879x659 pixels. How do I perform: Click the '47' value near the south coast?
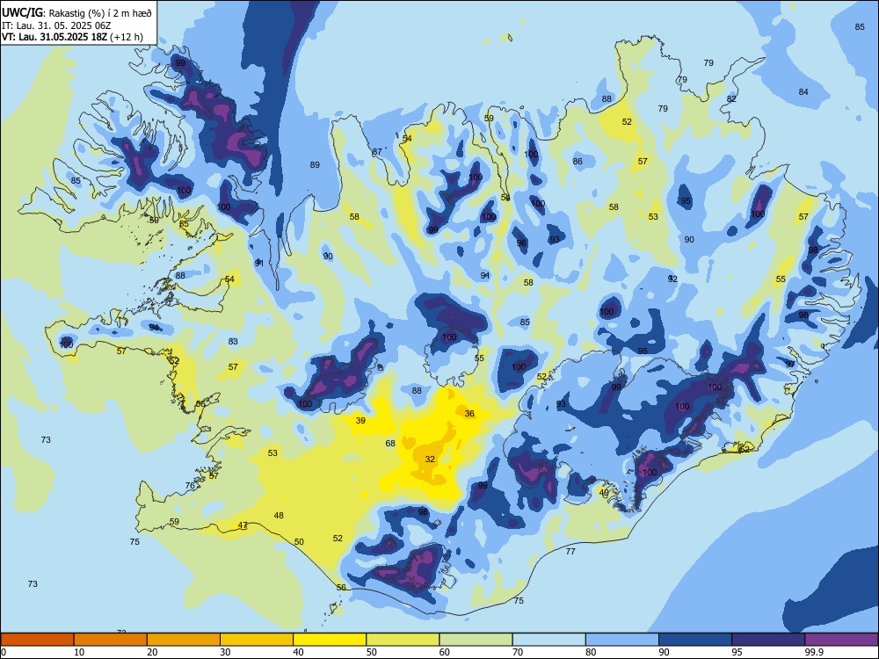pos(243,525)
